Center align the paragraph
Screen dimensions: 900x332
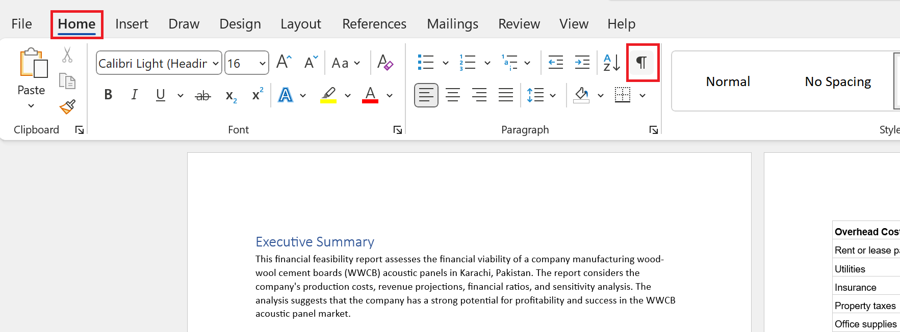(x=453, y=95)
